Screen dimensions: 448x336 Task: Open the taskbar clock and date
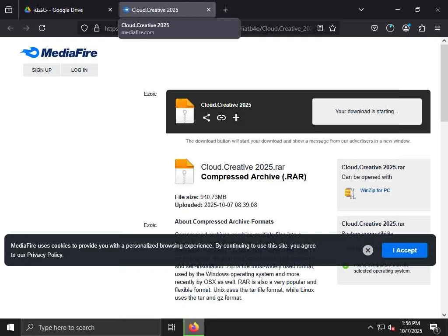tap(410, 327)
